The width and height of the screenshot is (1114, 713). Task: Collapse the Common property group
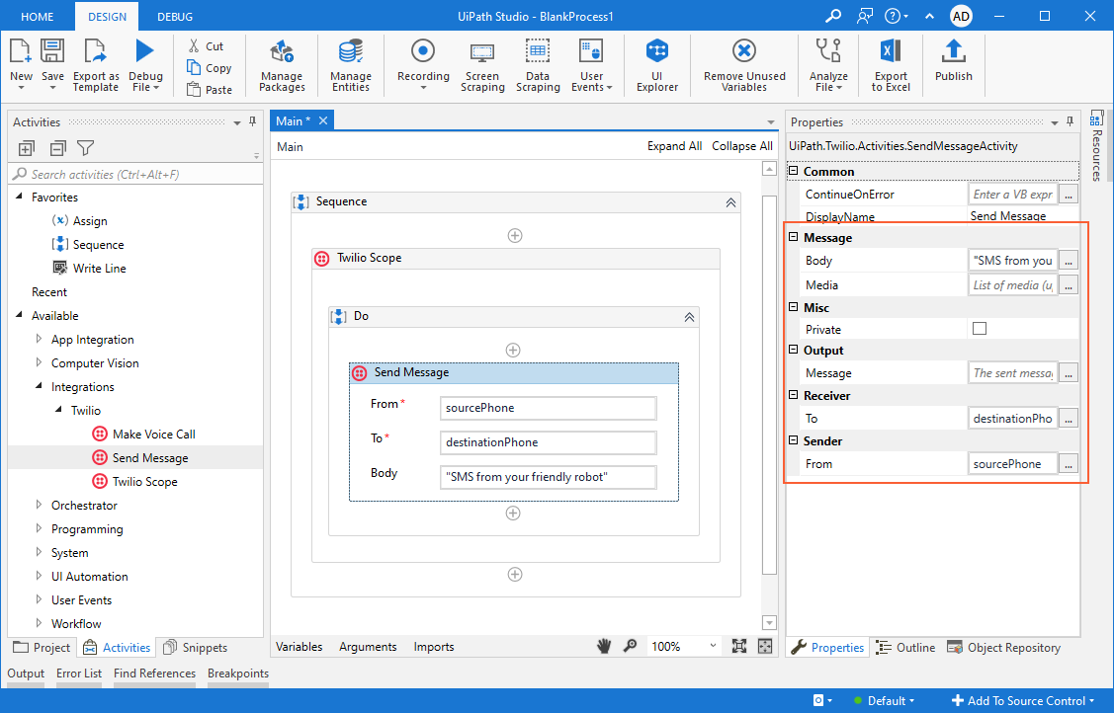point(794,171)
